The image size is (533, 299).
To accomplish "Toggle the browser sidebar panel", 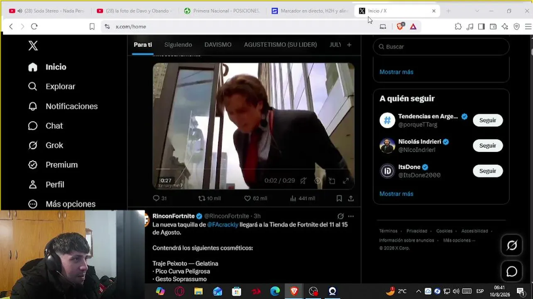I will [x=482, y=27].
